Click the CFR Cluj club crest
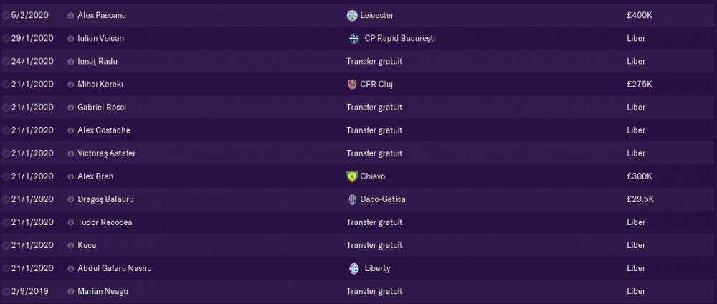Viewport: 717px width, 304px height. 351,85
